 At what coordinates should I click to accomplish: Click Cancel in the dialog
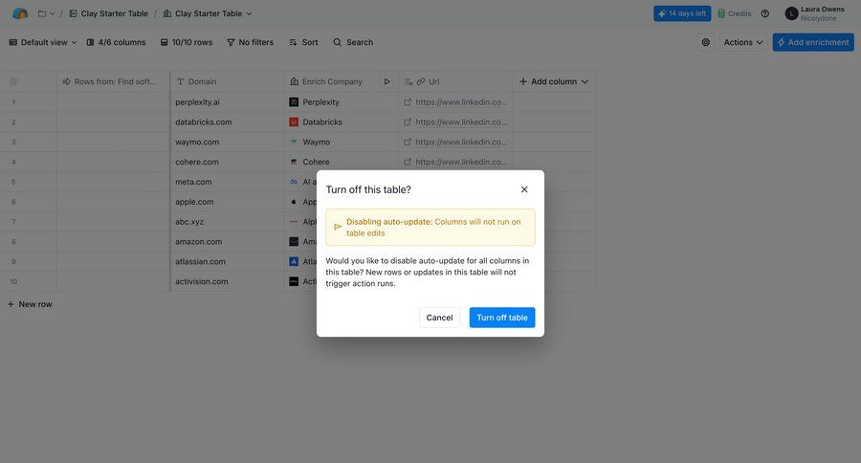tap(439, 318)
